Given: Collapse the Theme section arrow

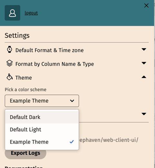Looking at the screenshot, I should pos(144,77).
